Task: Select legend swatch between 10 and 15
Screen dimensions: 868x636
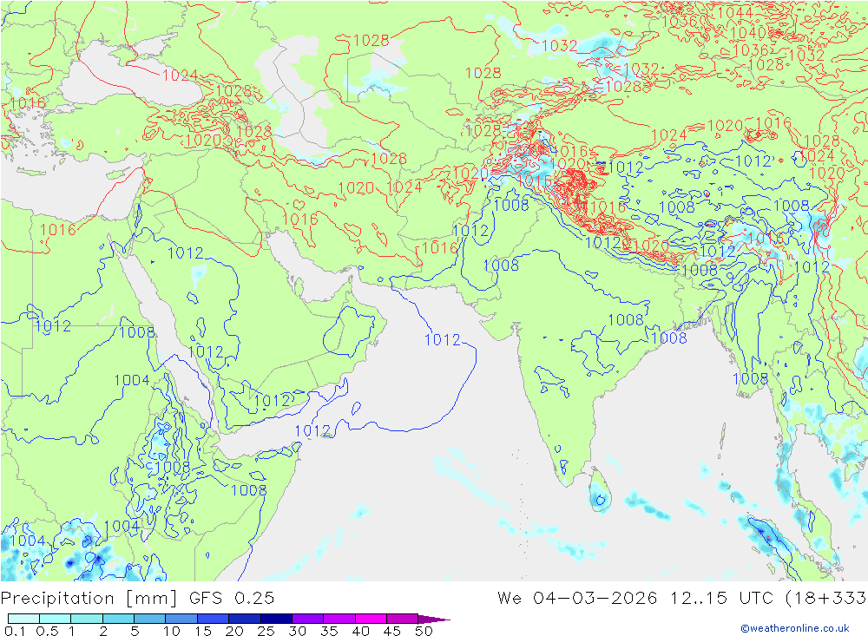Action: (181, 619)
